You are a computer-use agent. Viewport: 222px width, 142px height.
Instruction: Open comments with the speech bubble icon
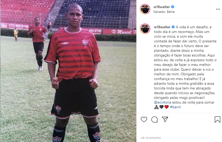(154, 120)
